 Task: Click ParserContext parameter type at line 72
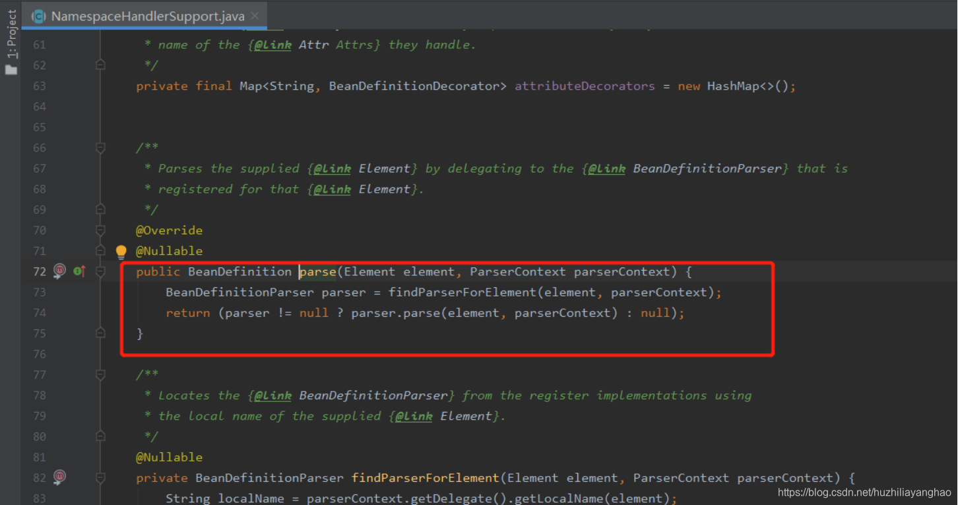point(518,271)
